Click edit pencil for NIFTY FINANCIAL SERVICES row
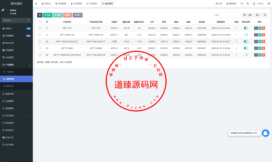Image resolution: width=272 pixels, height=162 pixels. 260,55
